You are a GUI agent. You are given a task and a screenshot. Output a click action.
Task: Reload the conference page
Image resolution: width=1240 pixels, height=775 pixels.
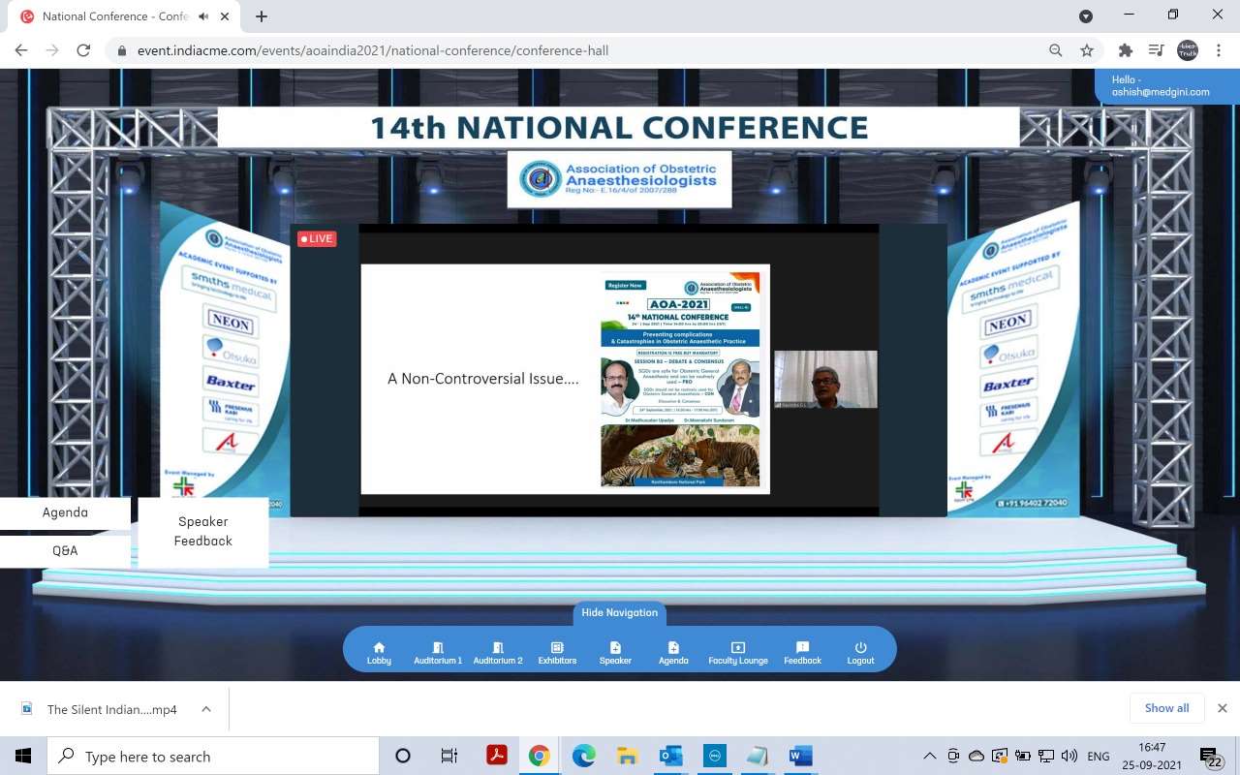click(83, 50)
